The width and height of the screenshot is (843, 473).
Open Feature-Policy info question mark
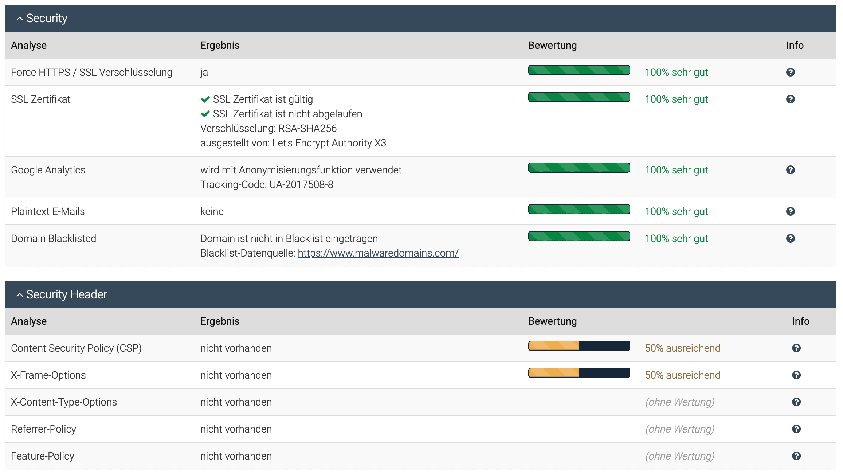[796, 456]
